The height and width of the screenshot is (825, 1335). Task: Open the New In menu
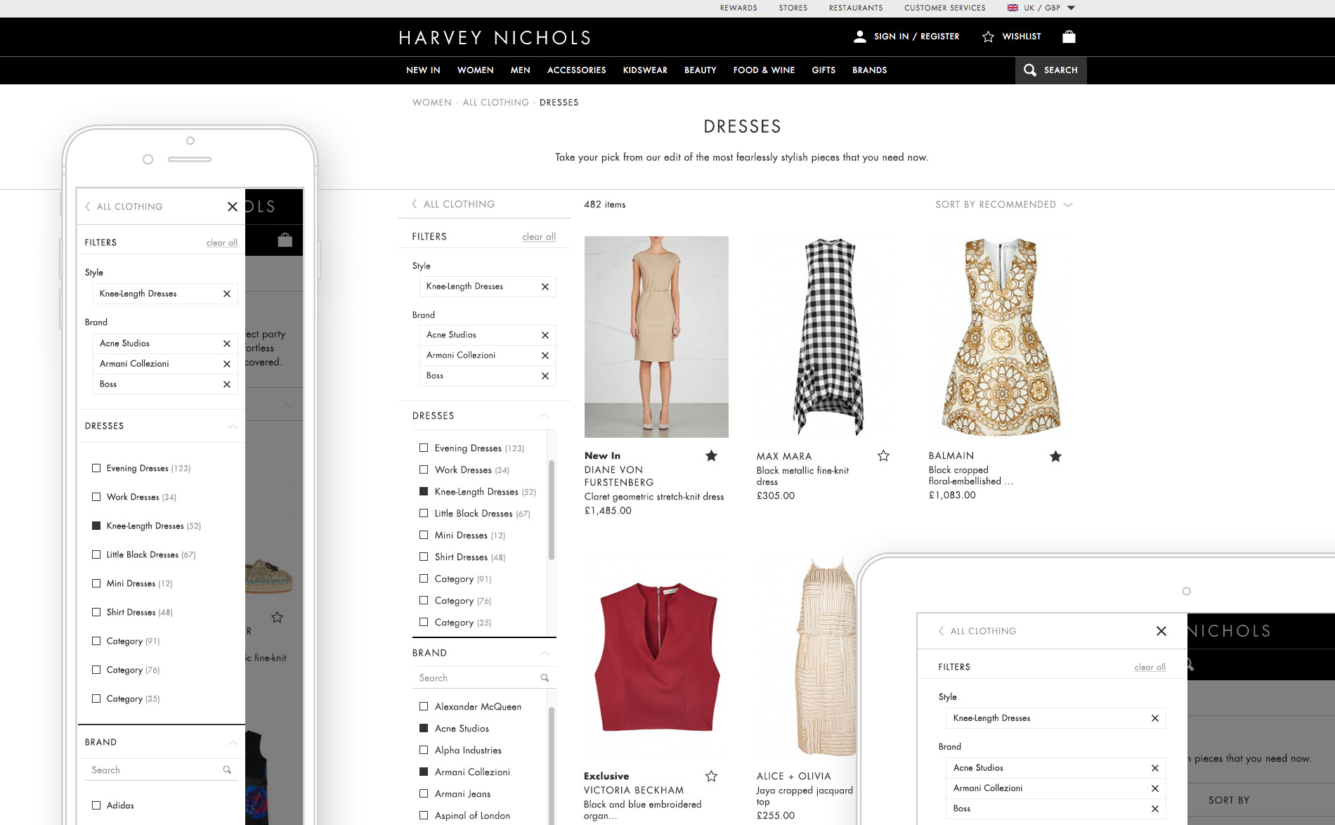click(x=423, y=70)
